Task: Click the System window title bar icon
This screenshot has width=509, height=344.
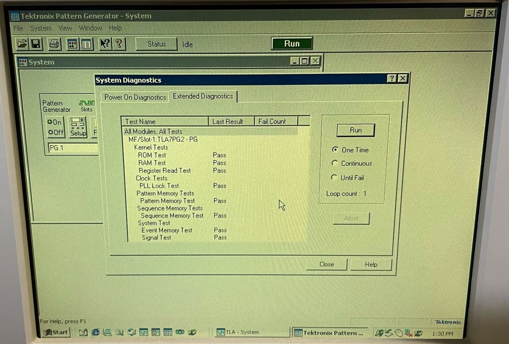Action: point(23,62)
